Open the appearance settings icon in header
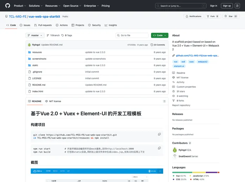Image resolution: width=245 pixels, height=182 pixels. [237, 6]
